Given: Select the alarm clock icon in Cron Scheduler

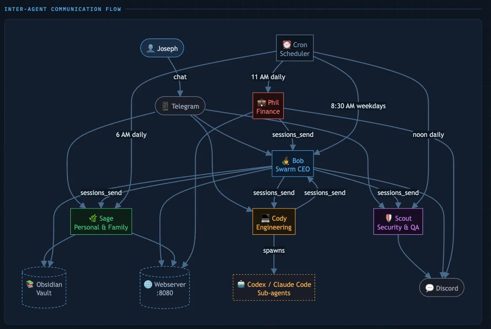Looking at the screenshot, I should point(286,44).
